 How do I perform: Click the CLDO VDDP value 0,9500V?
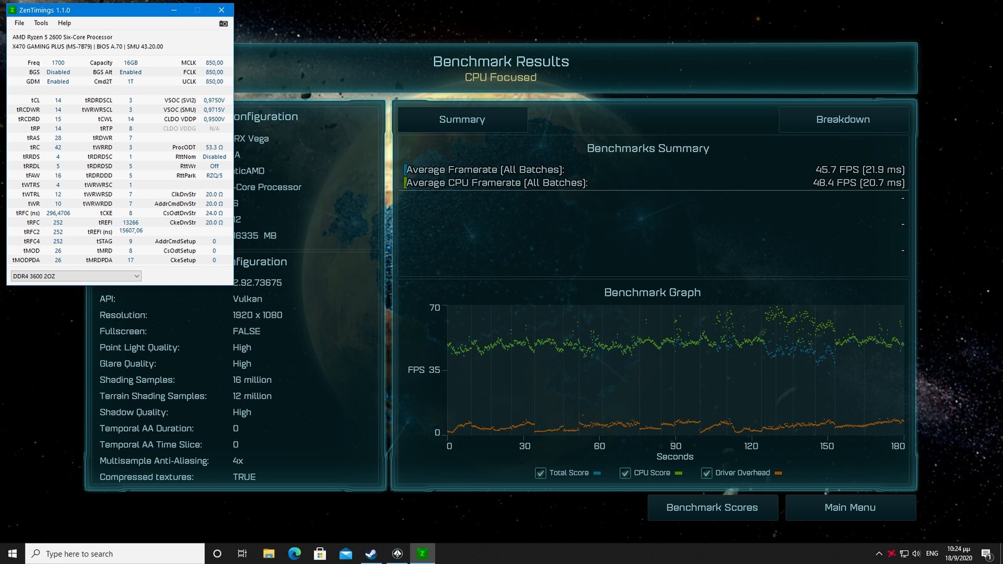214,119
